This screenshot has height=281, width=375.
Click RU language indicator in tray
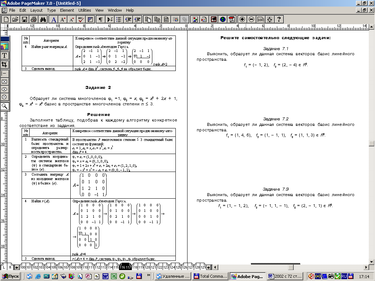tap(344, 276)
